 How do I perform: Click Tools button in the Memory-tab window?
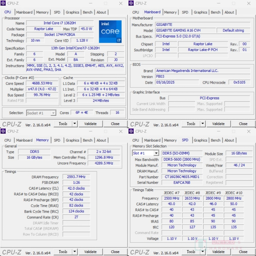(x=63, y=252)
